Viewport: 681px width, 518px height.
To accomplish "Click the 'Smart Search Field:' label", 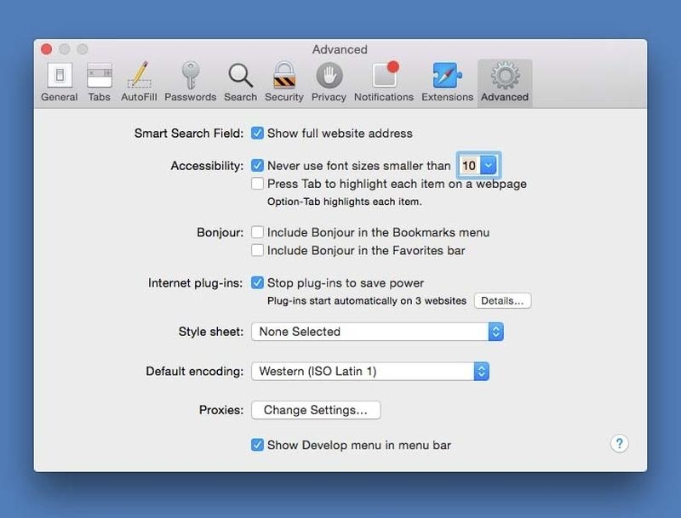I will 189,134.
